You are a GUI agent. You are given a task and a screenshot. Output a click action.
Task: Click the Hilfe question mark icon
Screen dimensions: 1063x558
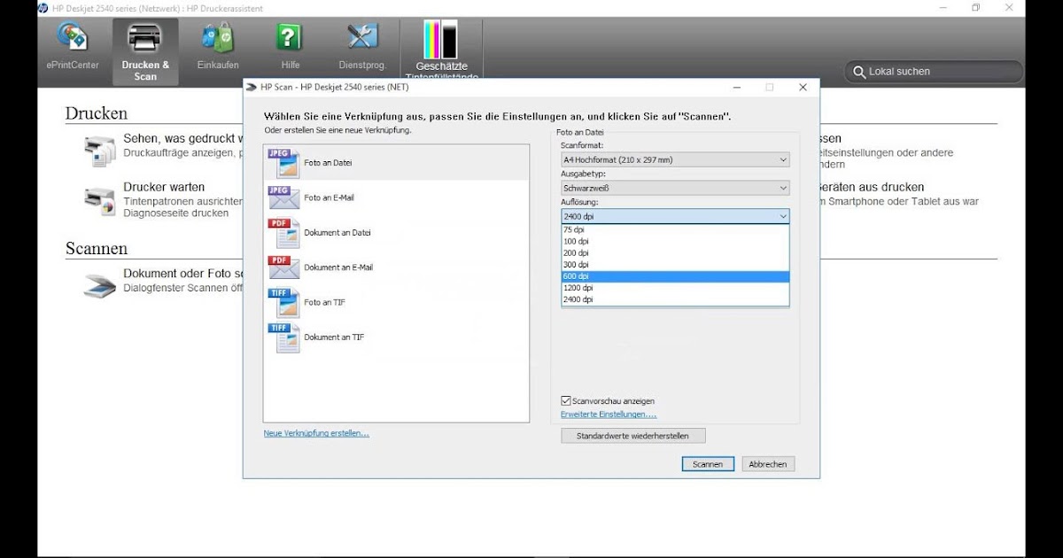(x=290, y=36)
